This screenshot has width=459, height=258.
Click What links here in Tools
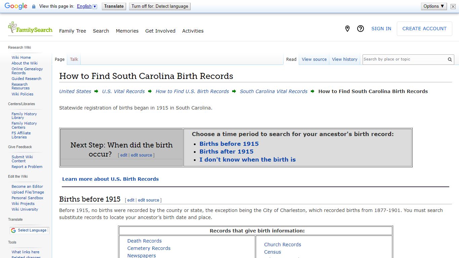[x=26, y=252]
